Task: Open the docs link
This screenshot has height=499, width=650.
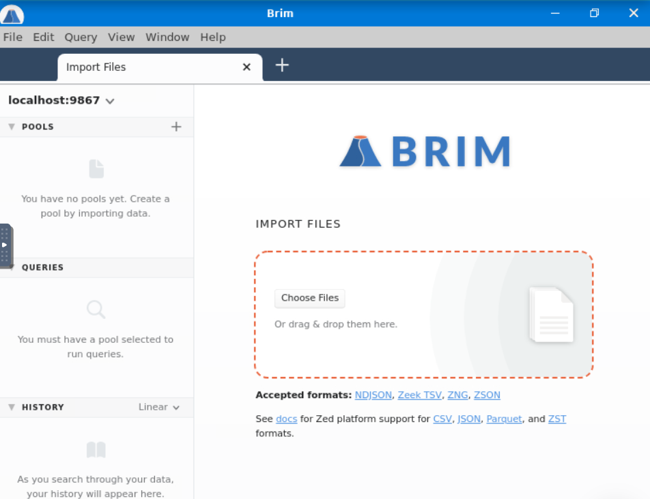Action: [x=287, y=419]
